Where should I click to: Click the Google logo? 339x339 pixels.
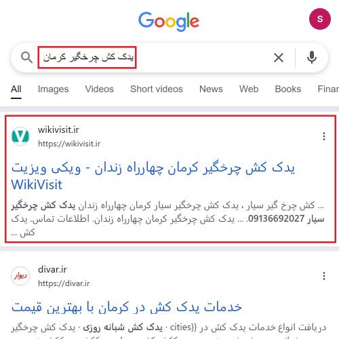pos(169,21)
